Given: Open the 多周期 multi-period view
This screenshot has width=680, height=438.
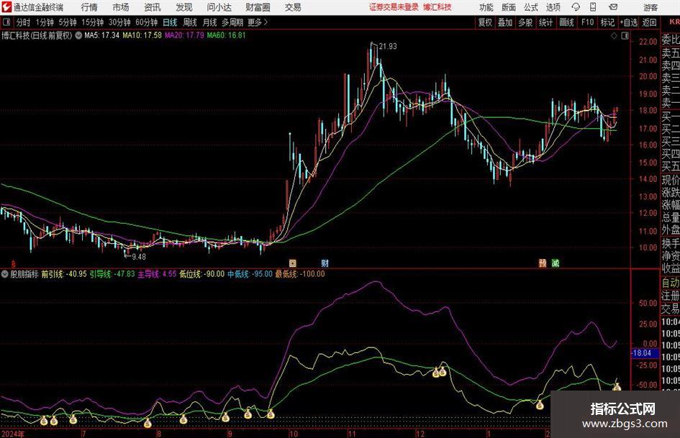Looking at the screenshot, I should click(x=232, y=22).
